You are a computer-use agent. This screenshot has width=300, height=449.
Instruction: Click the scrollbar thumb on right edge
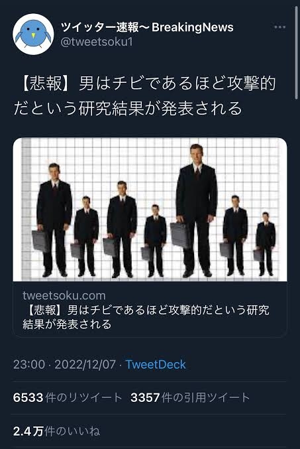[x=296, y=53]
